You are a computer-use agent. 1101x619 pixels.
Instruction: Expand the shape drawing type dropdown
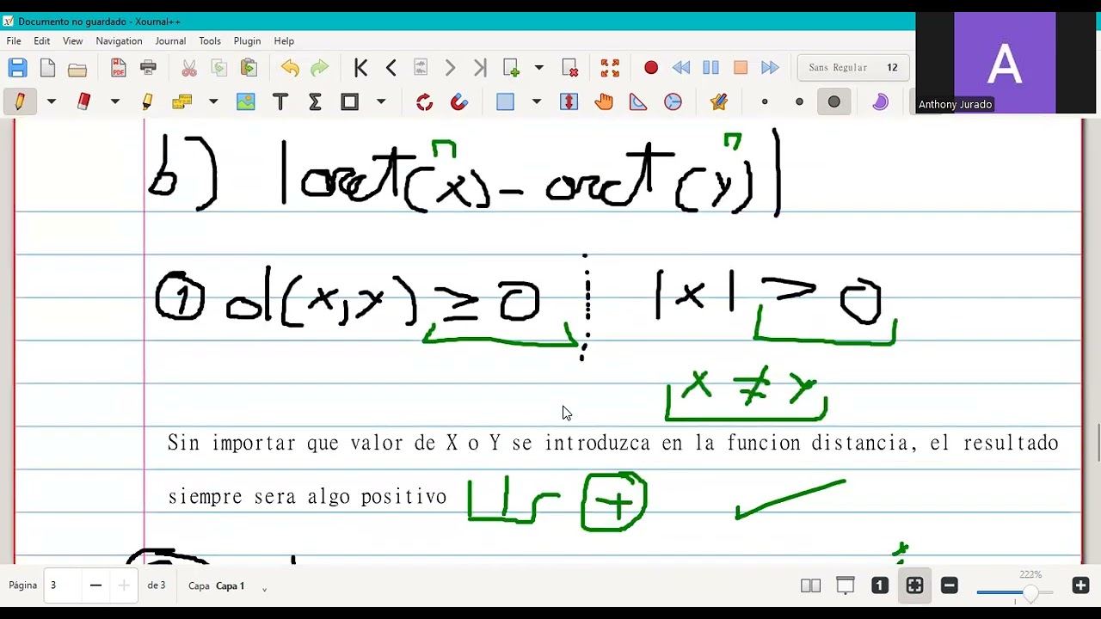[x=381, y=101]
